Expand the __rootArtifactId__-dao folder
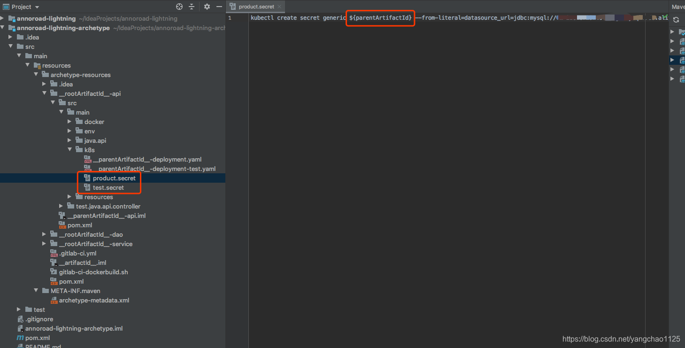685x348 pixels. (45, 234)
